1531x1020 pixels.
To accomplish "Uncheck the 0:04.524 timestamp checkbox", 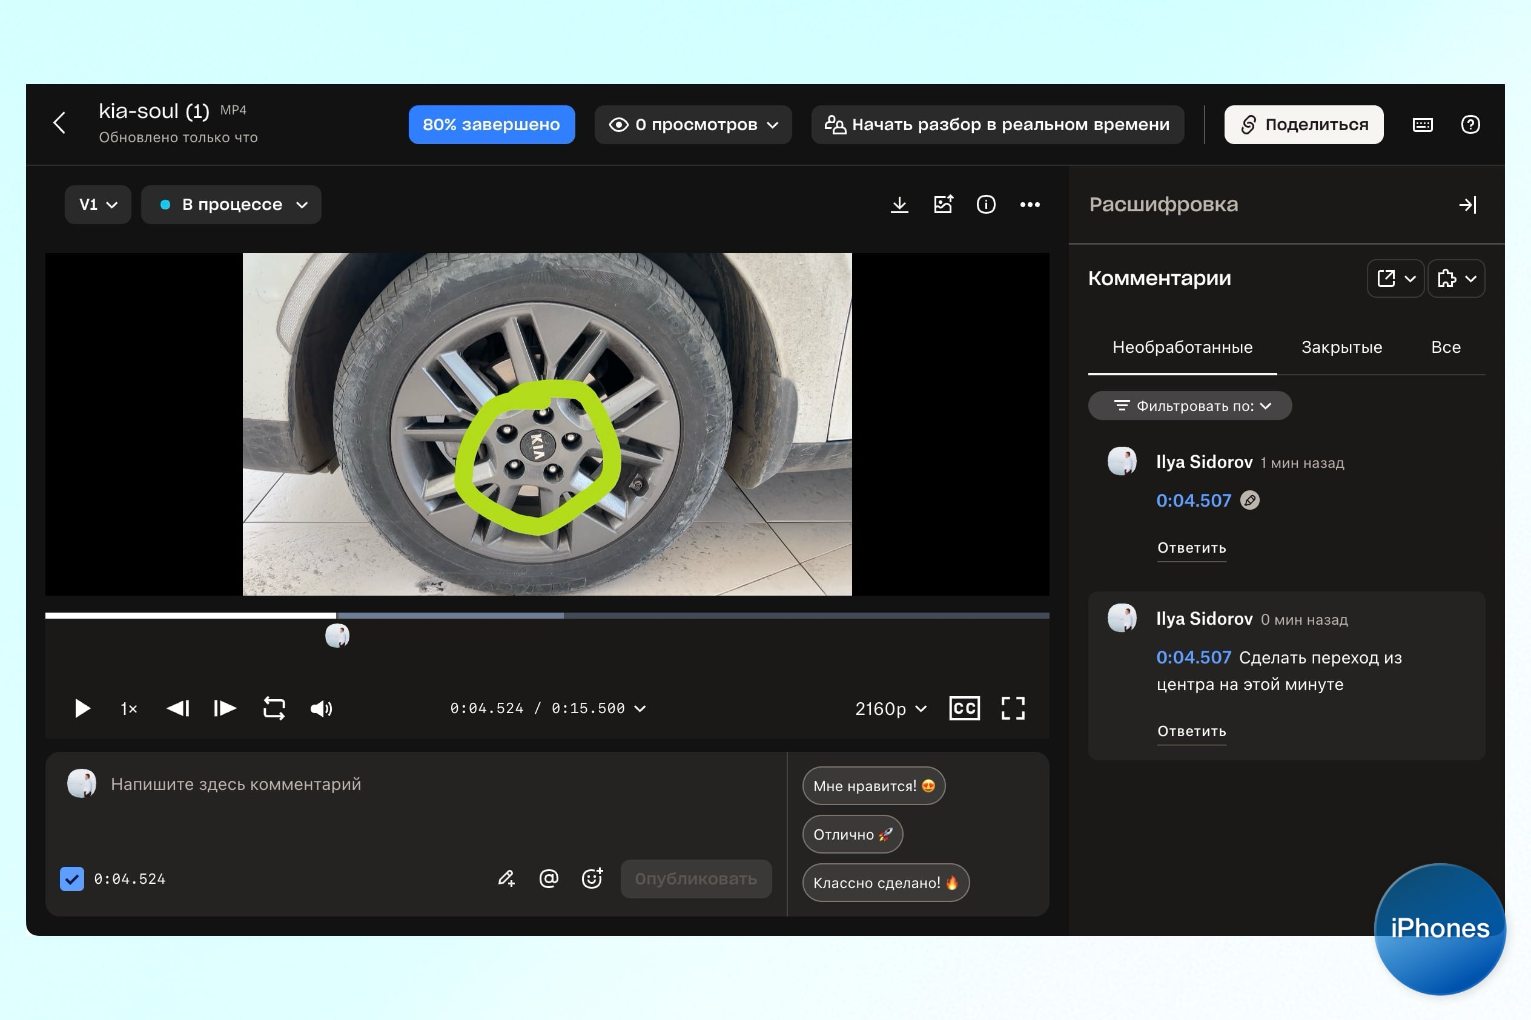I will (x=72, y=879).
